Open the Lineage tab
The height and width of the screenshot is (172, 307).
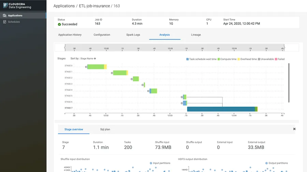click(x=196, y=35)
